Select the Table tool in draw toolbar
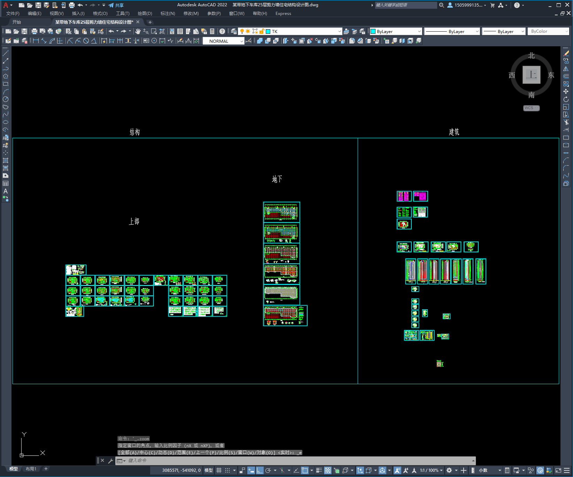Viewport: 573px width, 477px height. (6, 183)
